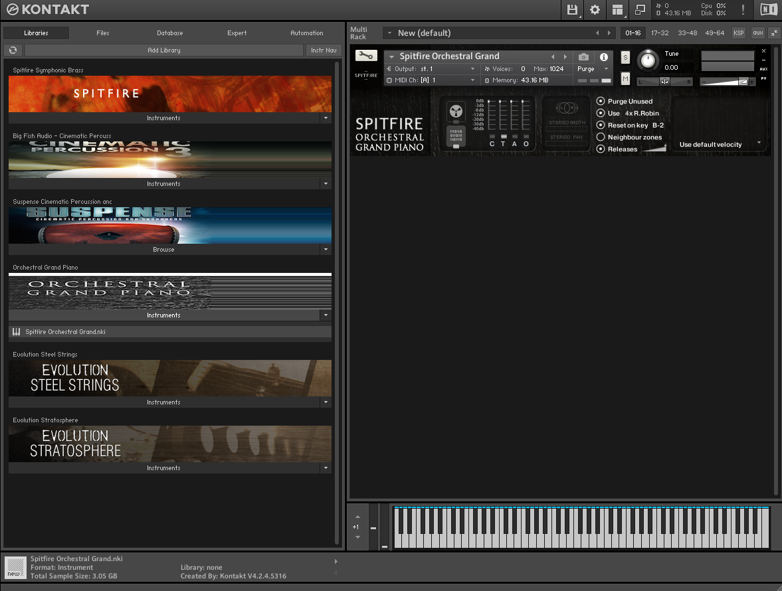Viewport: 782px width, 591px height.
Task: Click the snapshot camera icon
Action: 583,57
